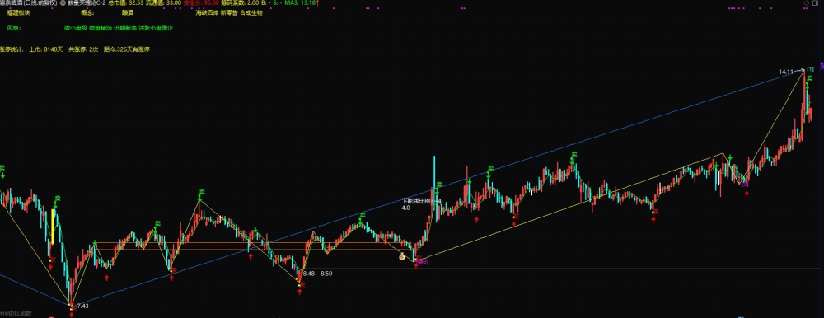Click the green [1] marker at the peak

tap(810, 69)
